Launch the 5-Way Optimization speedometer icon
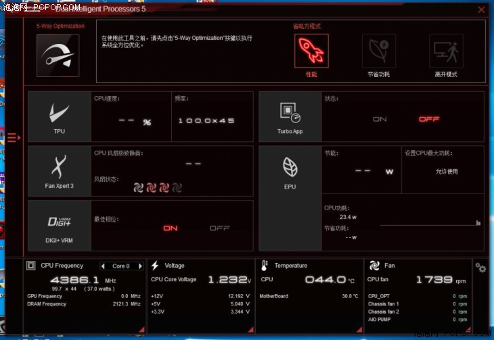Image resolution: width=494 pixels, height=340 pixels. click(x=58, y=55)
